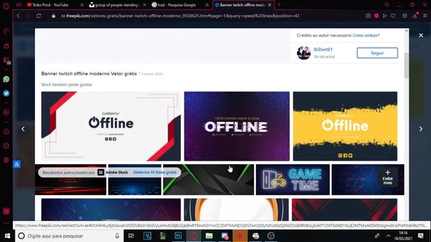431x242 pixels.
Task: Open the blue-purple banner thumbnail in bottom row
Action: tap(111, 210)
